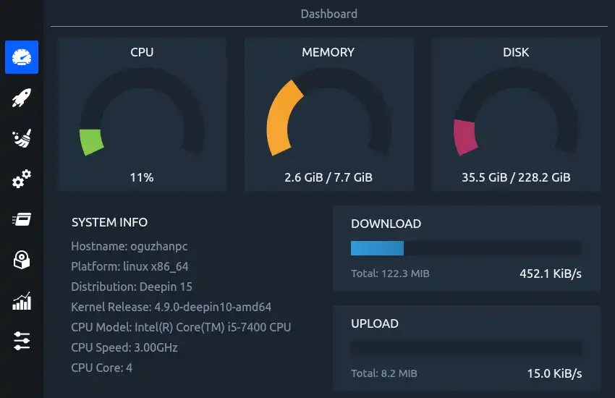Click the Kernel Release info line

[x=171, y=307]
